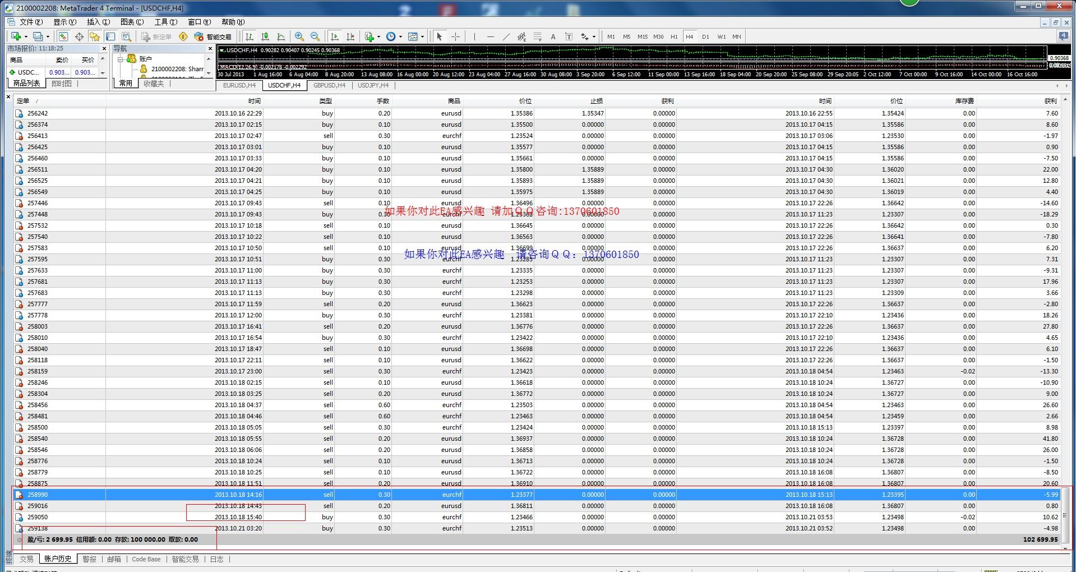
Task: Toggle the Terminal panel icon
Action: [x=110, y=36]
